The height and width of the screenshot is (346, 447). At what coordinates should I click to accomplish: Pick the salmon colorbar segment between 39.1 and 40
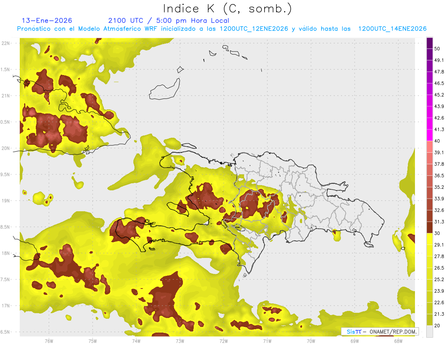pyautogui.click(x=429, y=147)
